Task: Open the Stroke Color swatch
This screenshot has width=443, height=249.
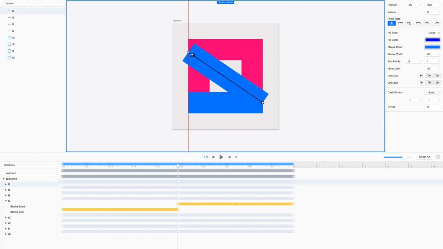Action: click(x=432, y=47)
